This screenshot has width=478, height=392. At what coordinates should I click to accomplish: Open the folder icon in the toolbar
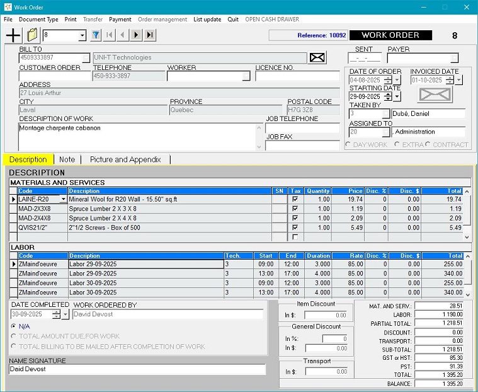coord(32,35)
